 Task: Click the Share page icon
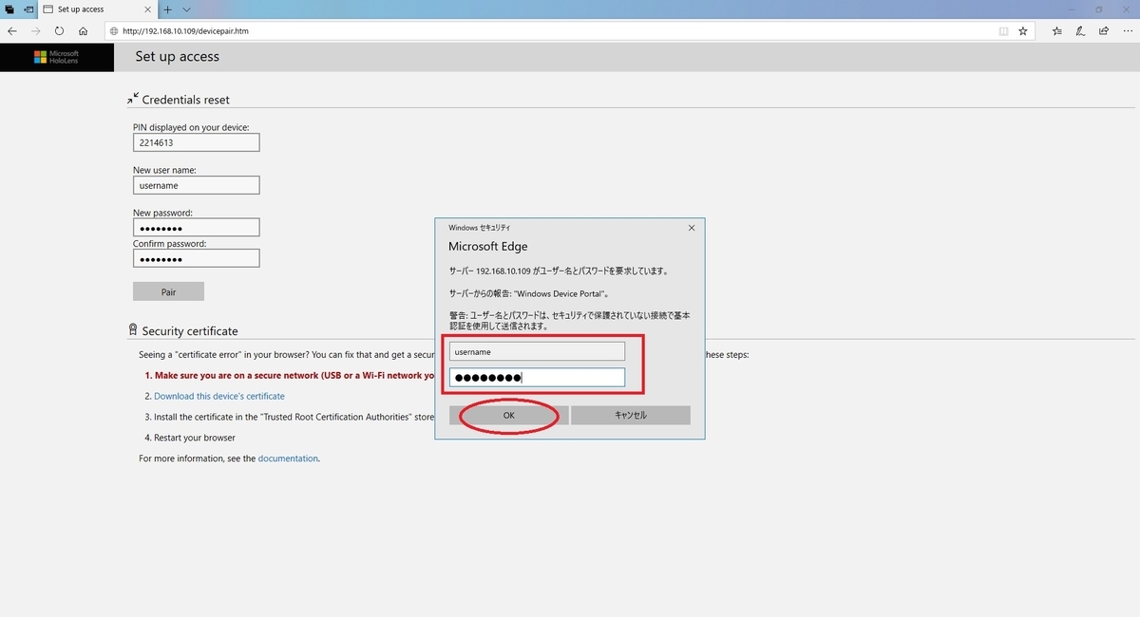click(1103, 30)
